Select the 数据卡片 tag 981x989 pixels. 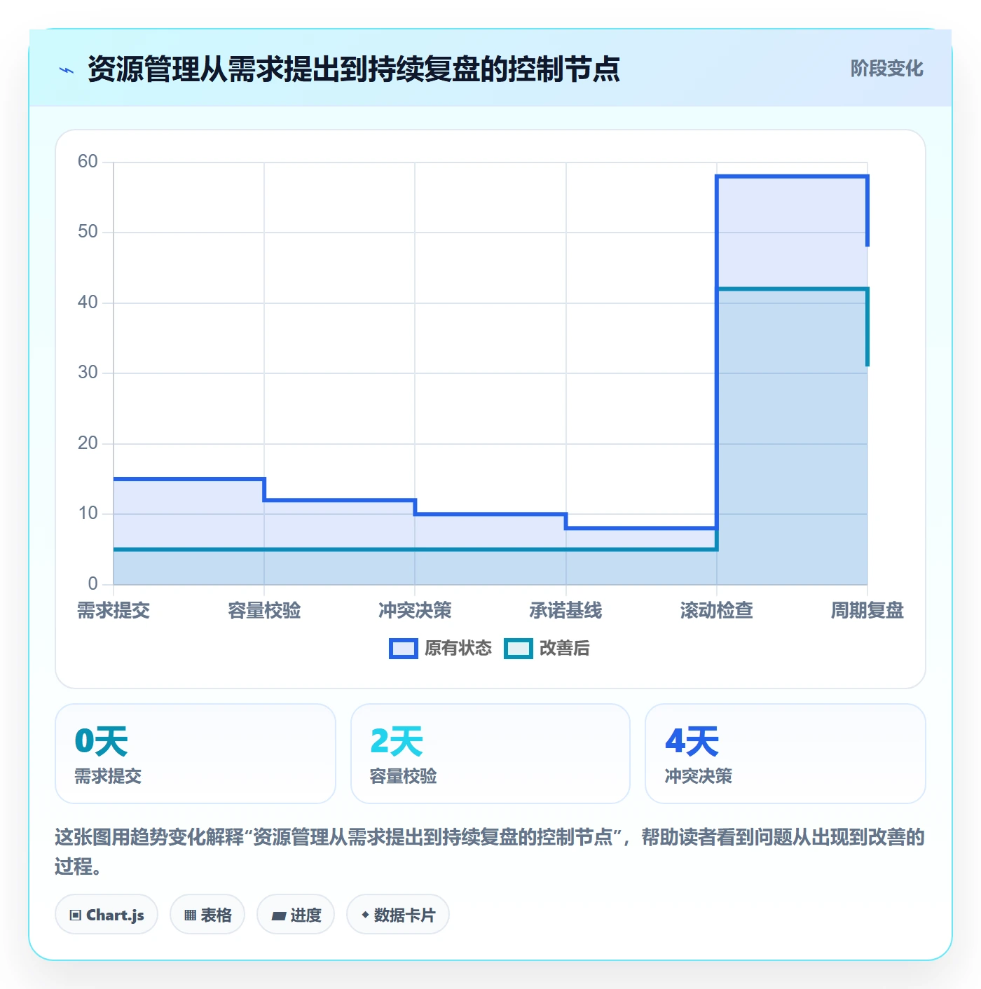coord(398,915)
